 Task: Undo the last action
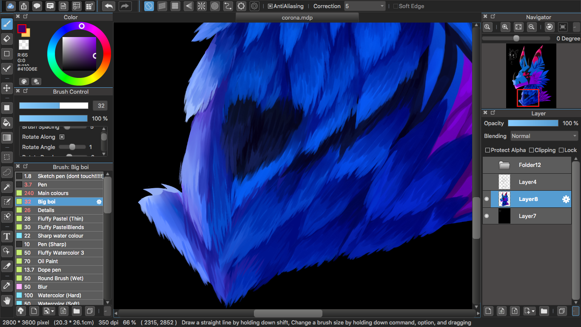tap(109, 6)
